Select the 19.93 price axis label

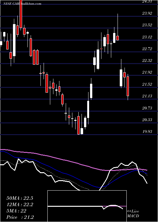147,132
